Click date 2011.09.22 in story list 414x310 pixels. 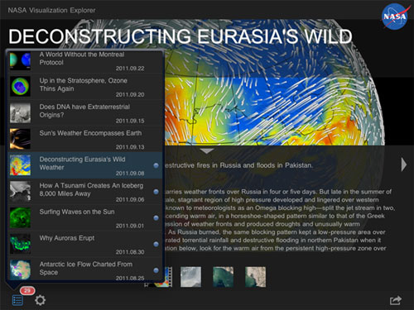pos(130,69)
